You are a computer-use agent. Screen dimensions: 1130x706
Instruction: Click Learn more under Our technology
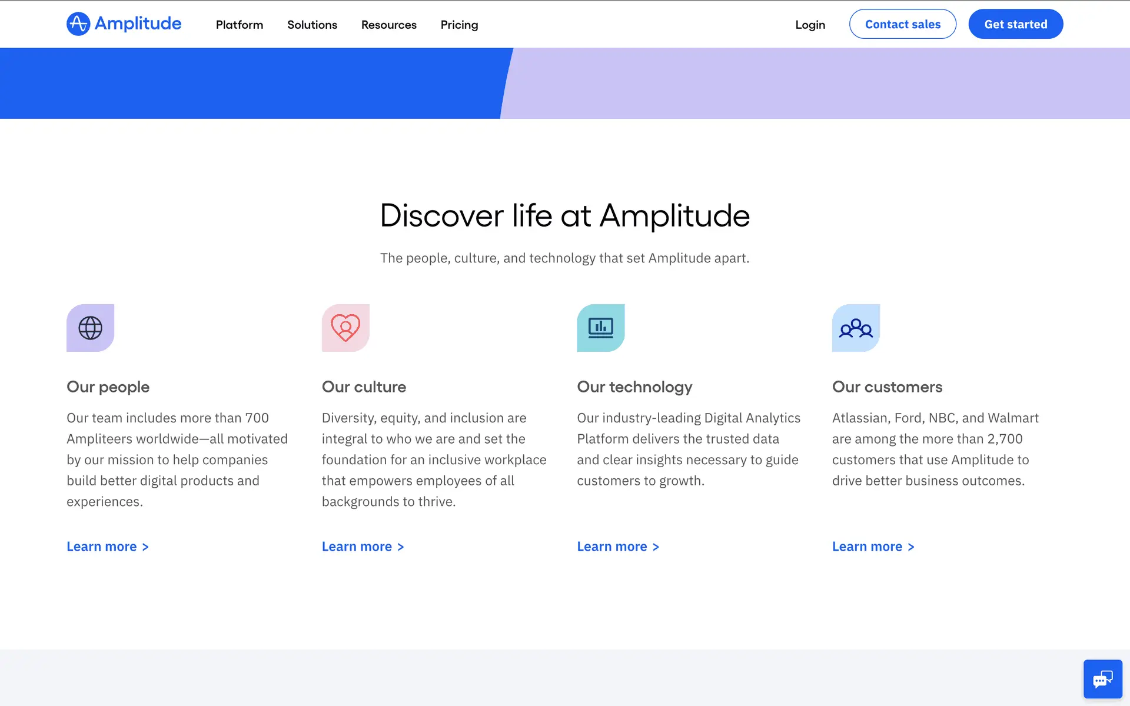click(617, 547)
